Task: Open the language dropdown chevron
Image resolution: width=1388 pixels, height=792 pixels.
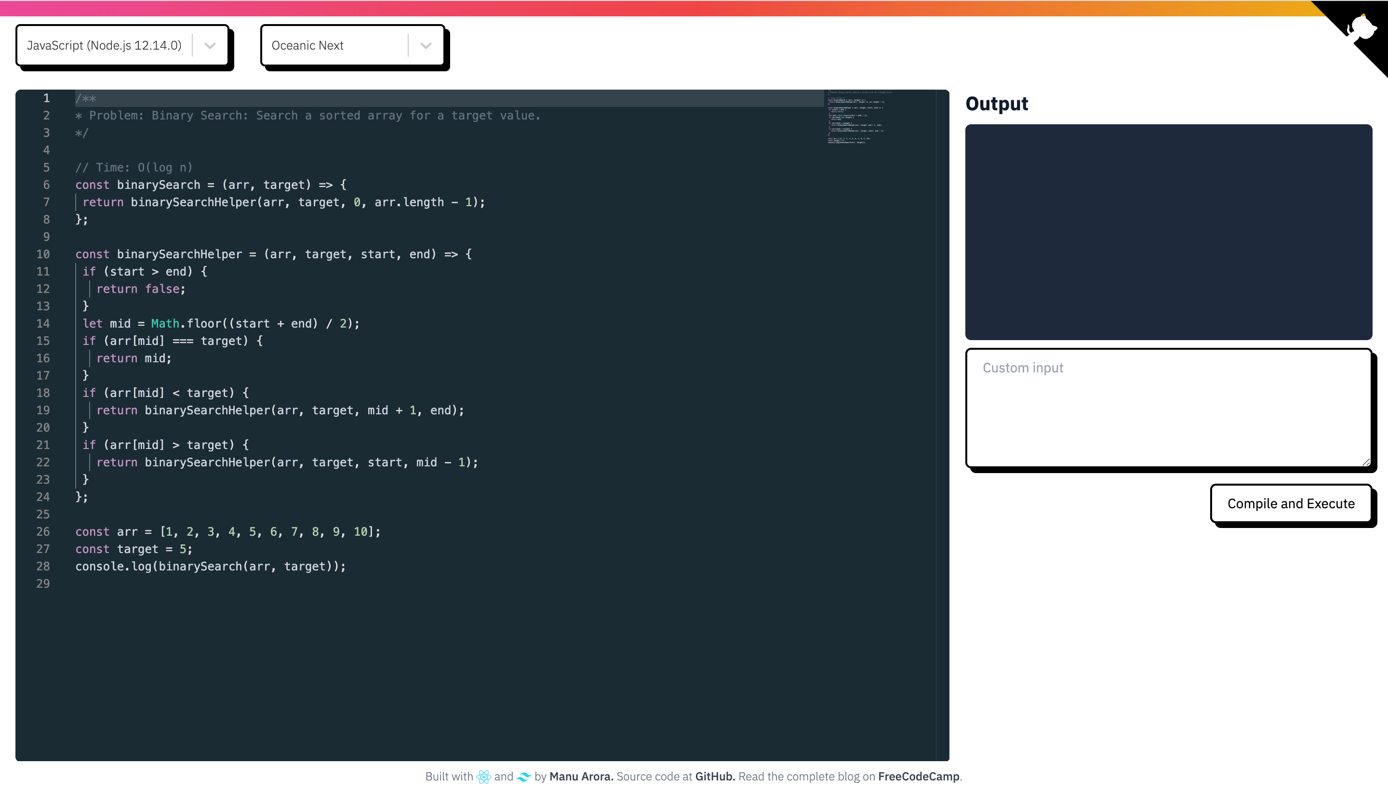Action: click(x=210, y=46)
